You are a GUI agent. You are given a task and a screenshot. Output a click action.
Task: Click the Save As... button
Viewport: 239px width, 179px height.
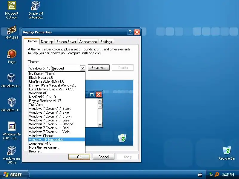pos(99,68)
